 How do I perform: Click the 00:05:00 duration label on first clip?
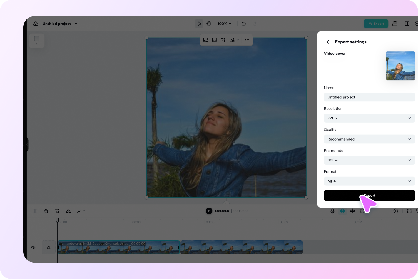(x=138, y=243)
